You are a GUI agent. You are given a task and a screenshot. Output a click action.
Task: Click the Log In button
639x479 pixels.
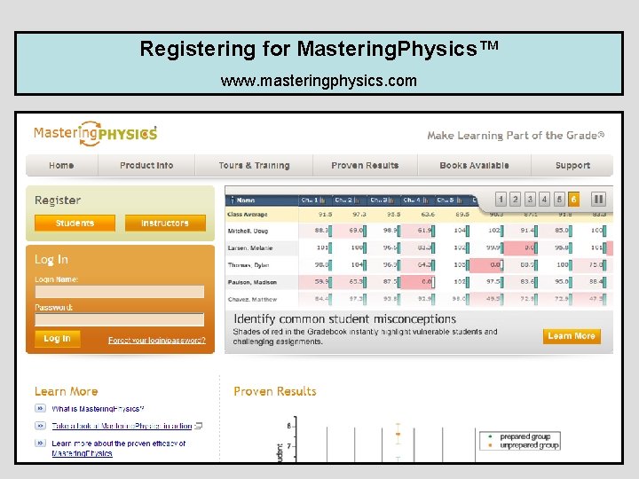57,339
